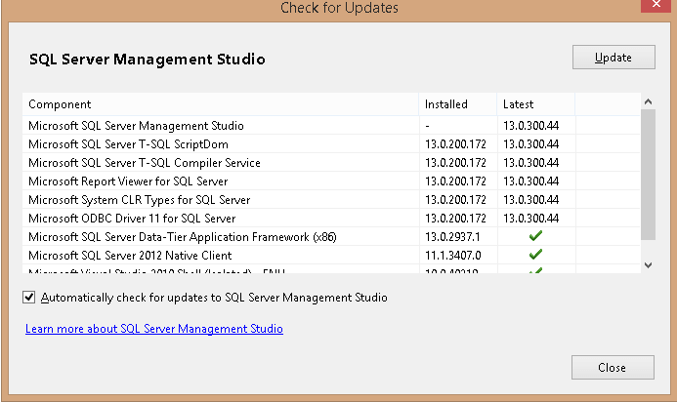Select the Microsoft SQL Server T-SQL ScriptDom row
677x402 pixels.
(331, 144)
